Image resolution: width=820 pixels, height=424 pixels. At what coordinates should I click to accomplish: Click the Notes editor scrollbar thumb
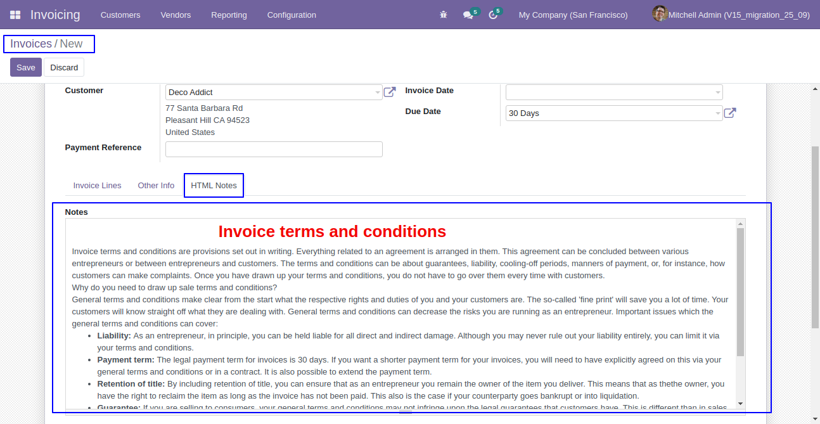740,292
